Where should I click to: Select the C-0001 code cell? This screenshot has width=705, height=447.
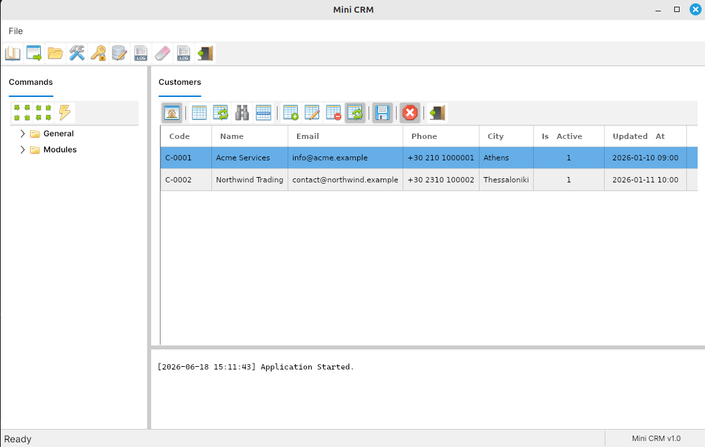(x=186, y=158)
